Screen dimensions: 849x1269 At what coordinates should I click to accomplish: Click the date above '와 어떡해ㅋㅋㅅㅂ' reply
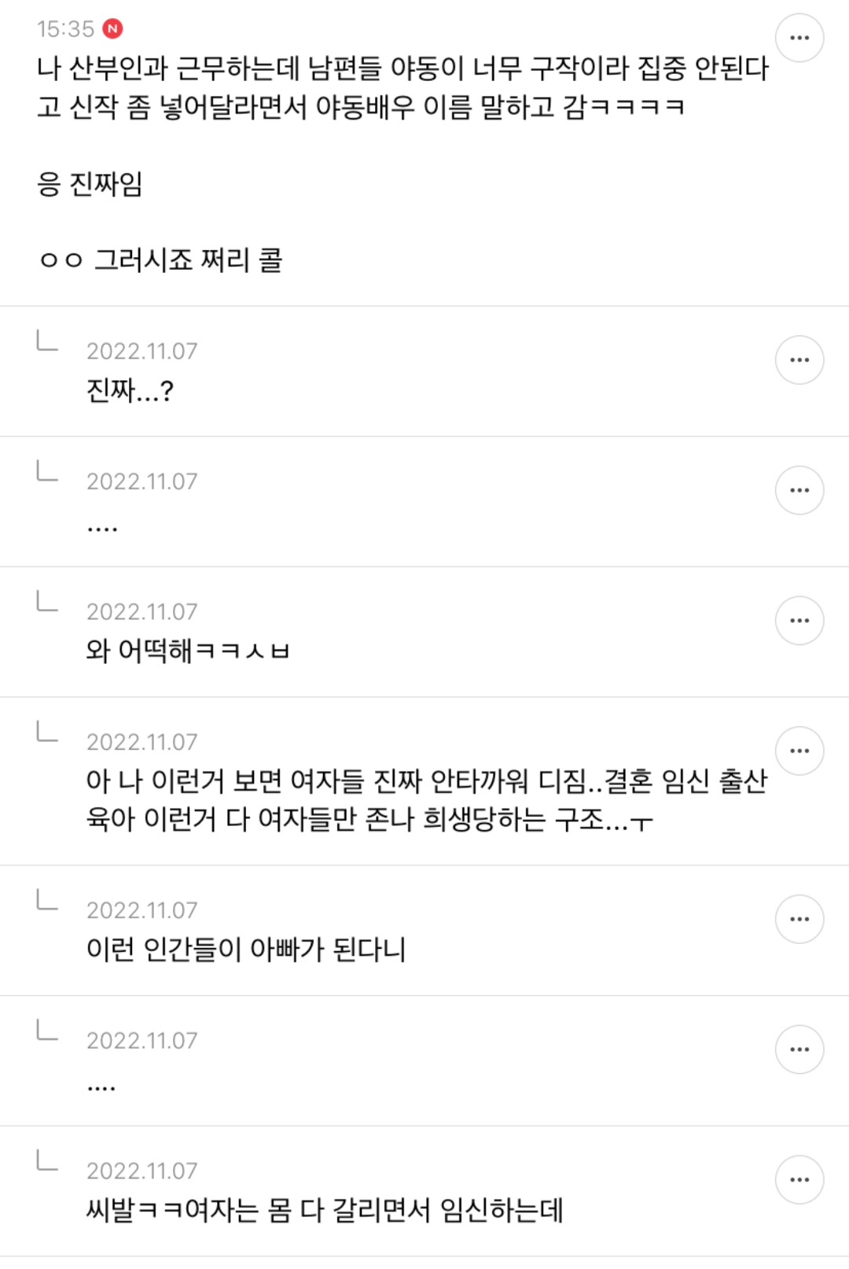point(141,611)
